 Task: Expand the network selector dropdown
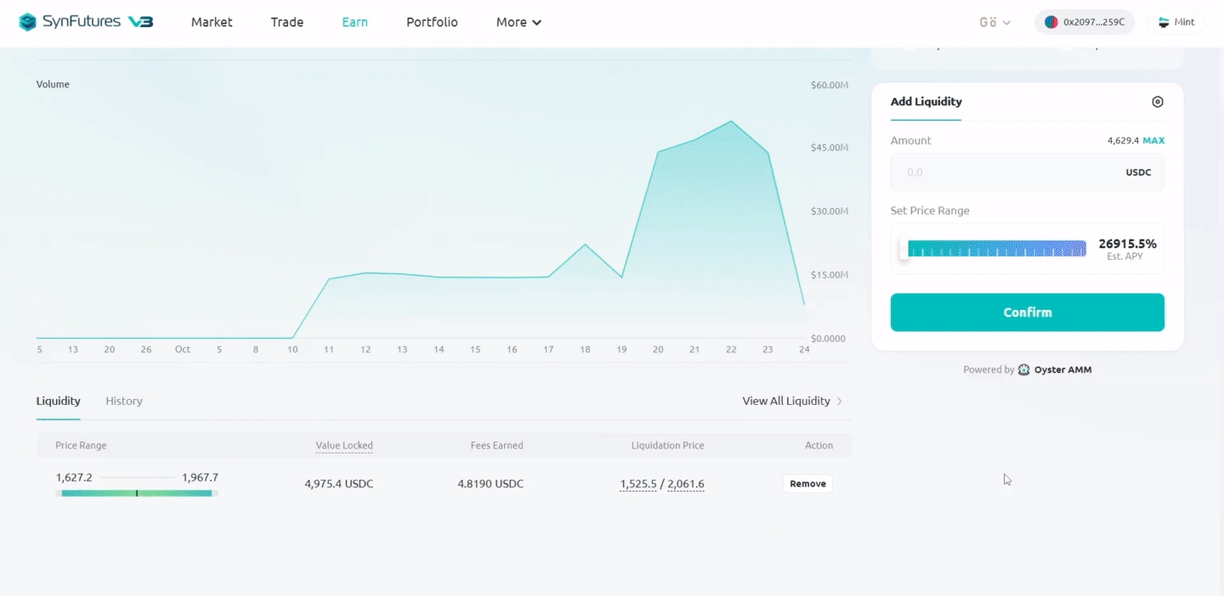994,22
